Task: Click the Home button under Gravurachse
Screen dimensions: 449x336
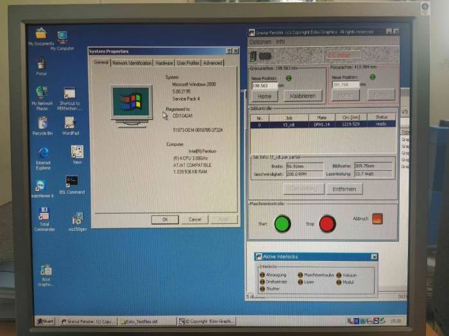Action: point(264,96)
